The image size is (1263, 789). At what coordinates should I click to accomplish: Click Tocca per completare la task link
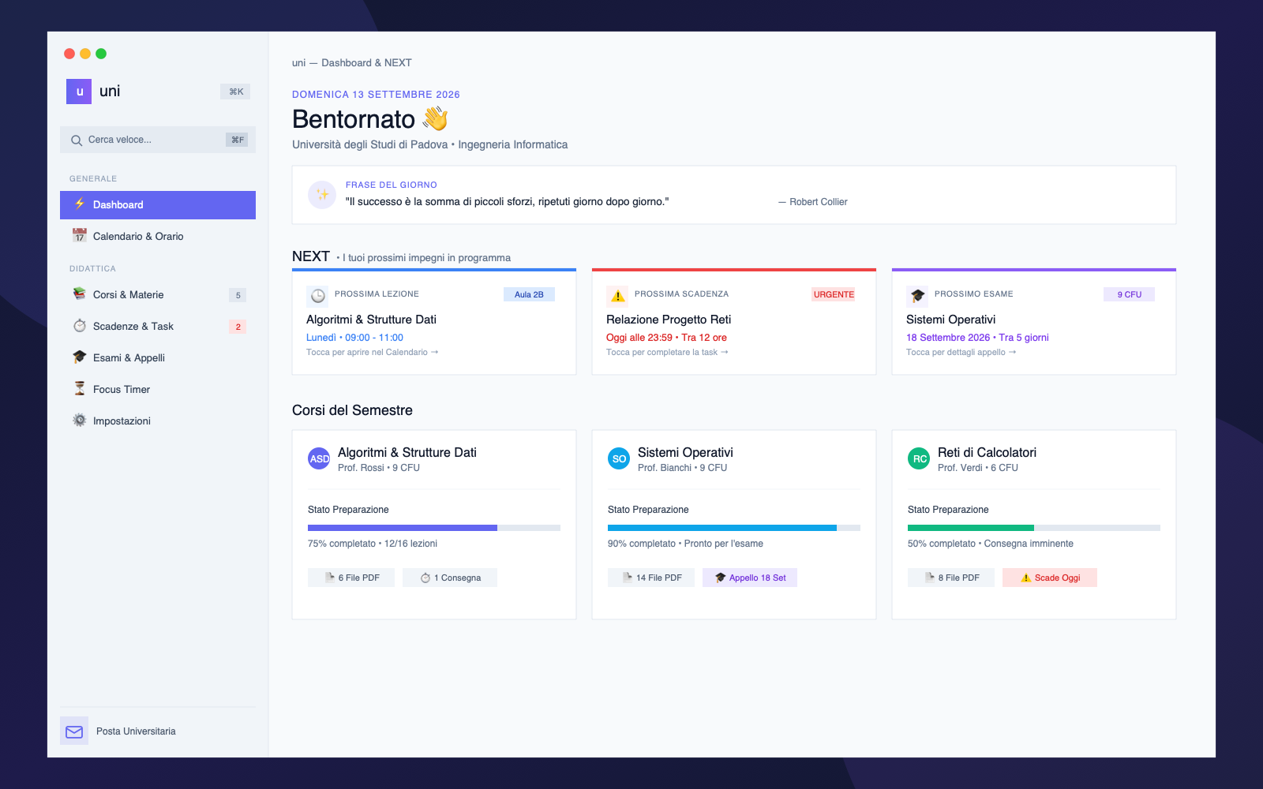tap(667, 353)
